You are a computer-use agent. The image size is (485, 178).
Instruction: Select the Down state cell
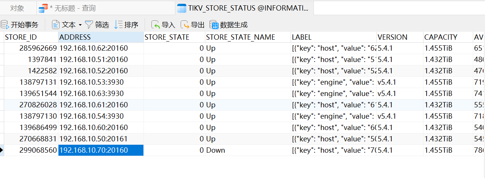[x=216, y=150]
